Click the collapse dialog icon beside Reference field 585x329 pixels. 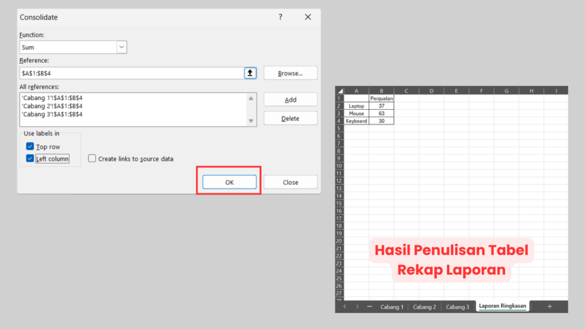coord(250,73)
